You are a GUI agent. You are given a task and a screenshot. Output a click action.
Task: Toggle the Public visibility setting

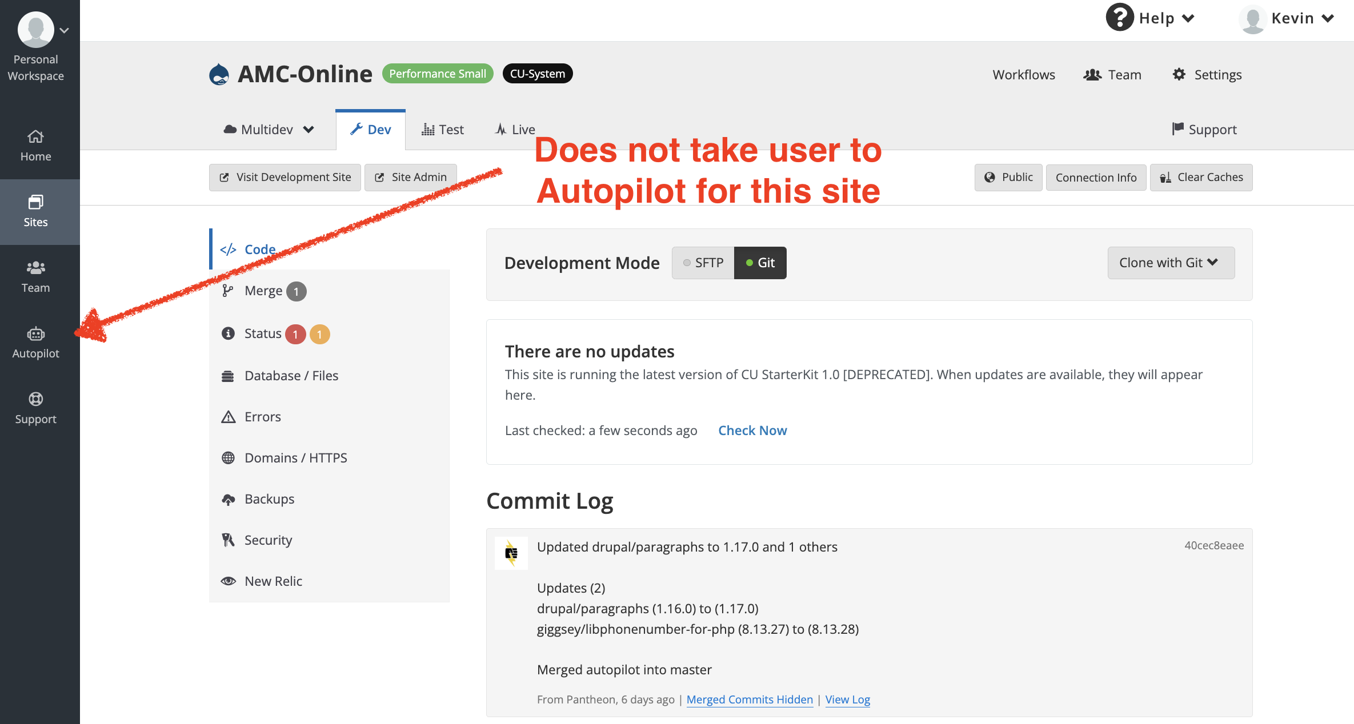pyautogui.click(x=1008, y=177)
